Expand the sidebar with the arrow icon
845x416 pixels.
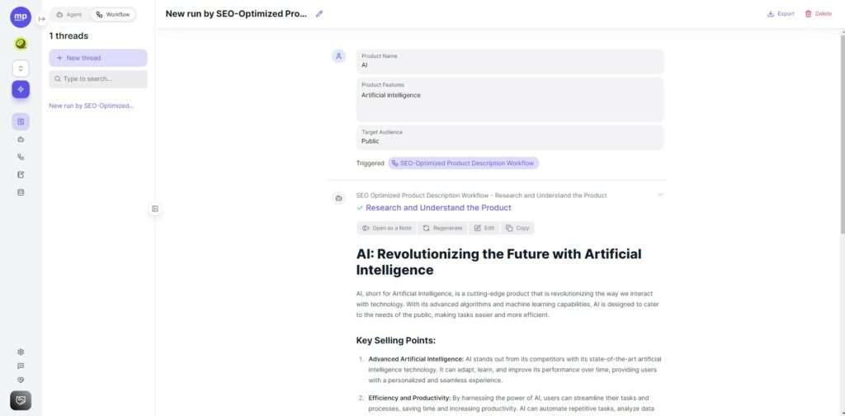42,19
